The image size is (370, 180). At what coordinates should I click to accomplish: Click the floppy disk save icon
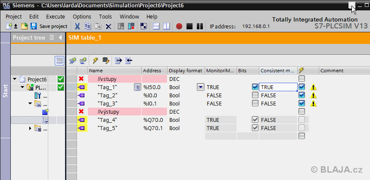click(x=34, y=26)
